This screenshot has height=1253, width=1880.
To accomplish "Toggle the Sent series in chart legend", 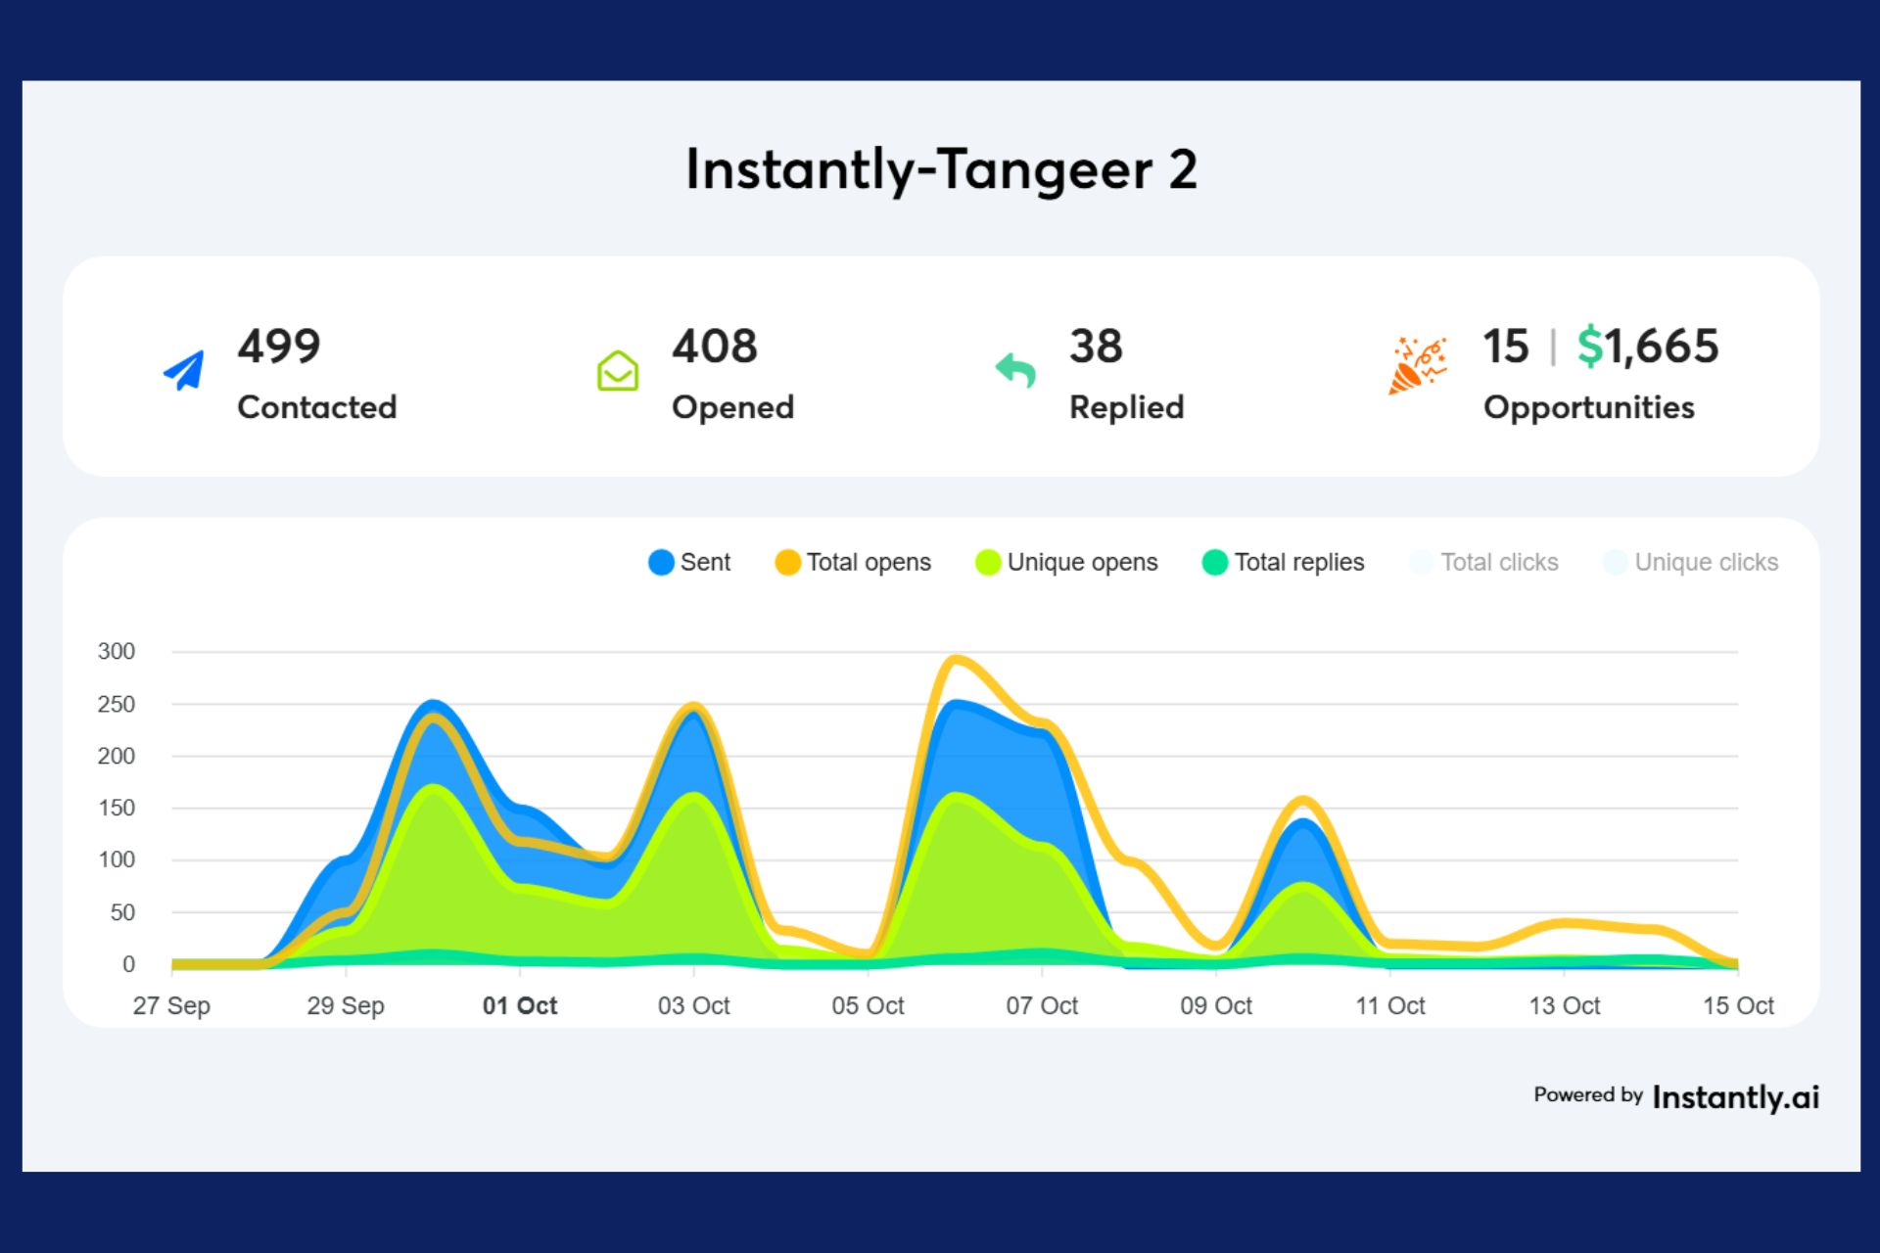I will point(705,562).
